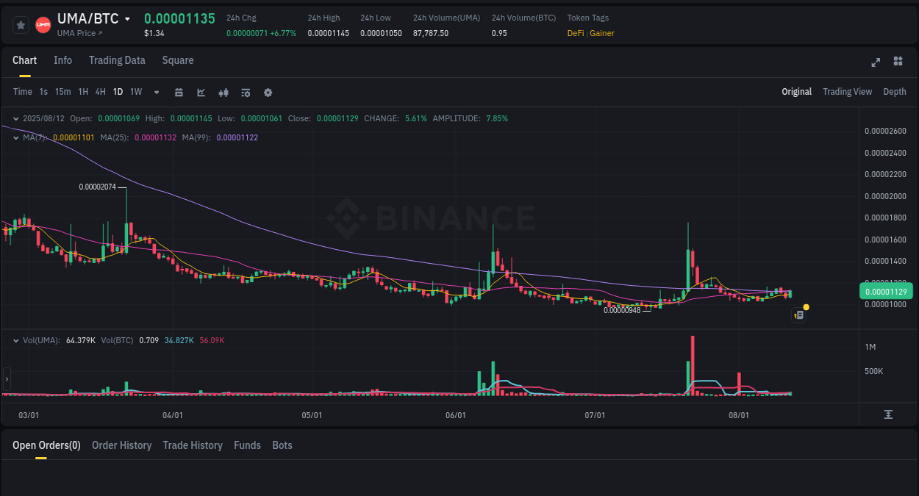Image resolution: width=919 pixels, height=496 pixels.
Task: Click the green current price label
Action: [x=885, y=292]
